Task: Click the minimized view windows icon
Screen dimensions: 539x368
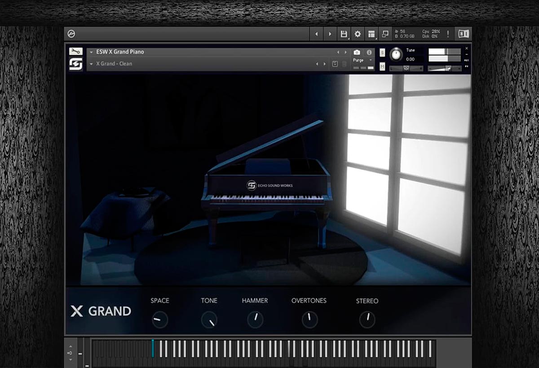Action: click(385, 34)
